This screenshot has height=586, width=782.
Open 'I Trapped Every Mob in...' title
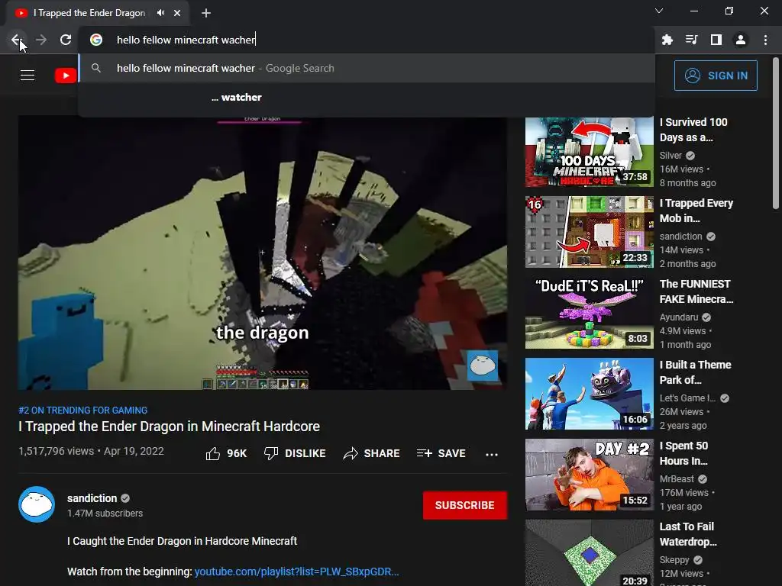click(696, 211)
